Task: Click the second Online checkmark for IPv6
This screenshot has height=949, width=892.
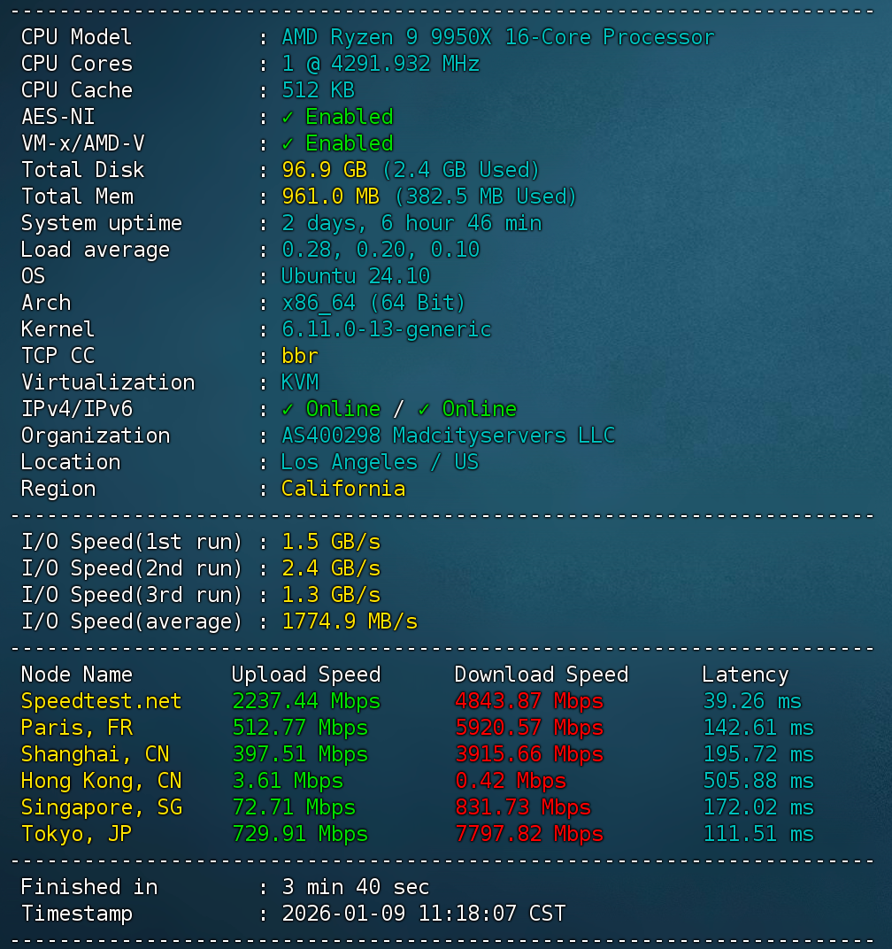Action: pyautogui.click(x=425, y=409)
